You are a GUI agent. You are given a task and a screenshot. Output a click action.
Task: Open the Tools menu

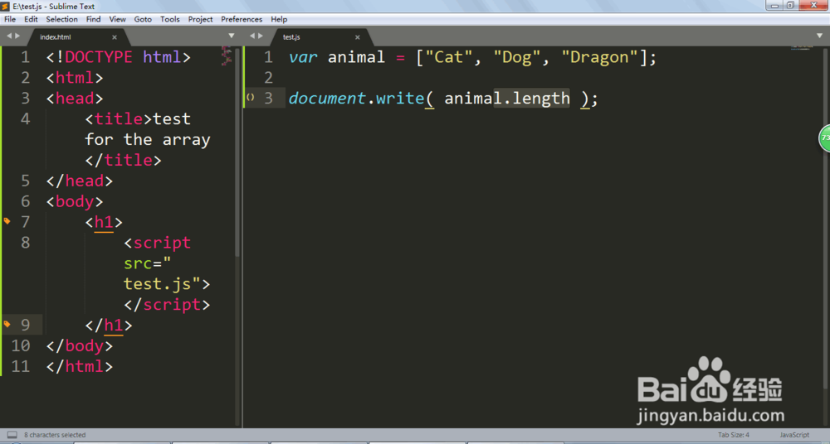(x=170, y=19)
